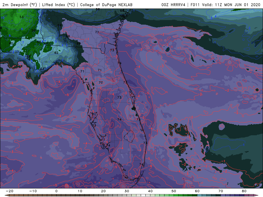Click the 10 label on the color scale

(x=80, y=191)
